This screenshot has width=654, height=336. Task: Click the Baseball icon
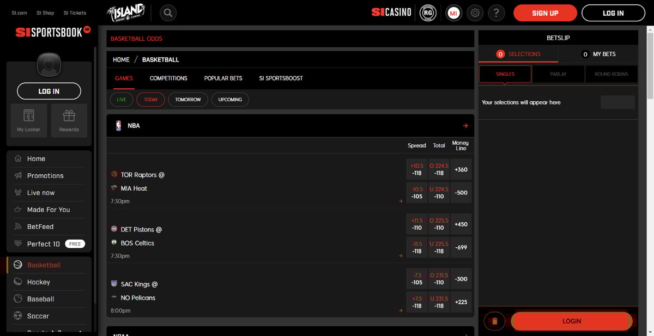click(17, 299)
